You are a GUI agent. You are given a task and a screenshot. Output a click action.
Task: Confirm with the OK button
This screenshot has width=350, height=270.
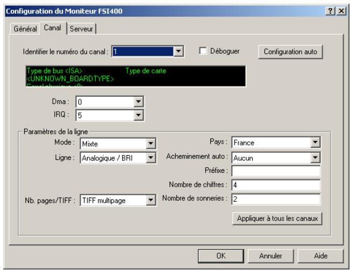pos(221,256)
